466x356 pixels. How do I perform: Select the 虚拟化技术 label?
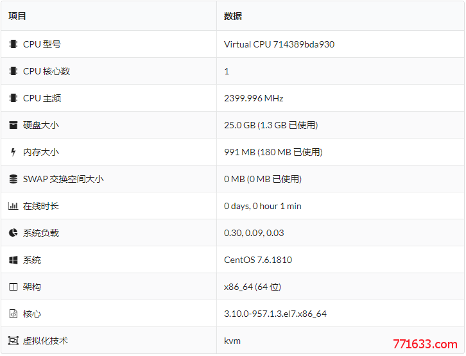pyautogui.click(x=45, y=341)
